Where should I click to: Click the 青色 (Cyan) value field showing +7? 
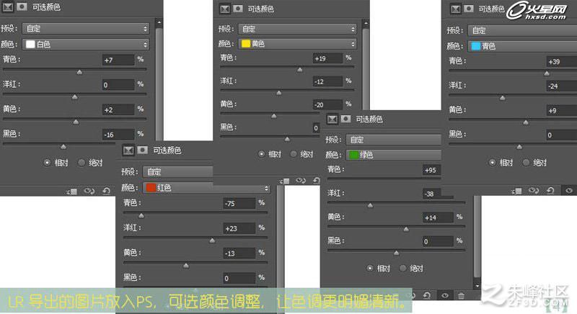click(x=118, y=60)
